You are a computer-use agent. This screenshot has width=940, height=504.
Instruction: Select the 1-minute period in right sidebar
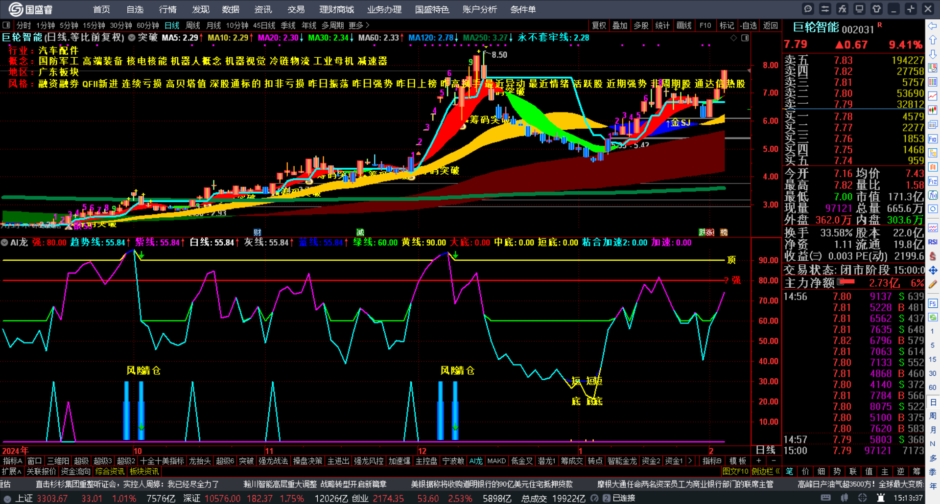tap(933, 331)
